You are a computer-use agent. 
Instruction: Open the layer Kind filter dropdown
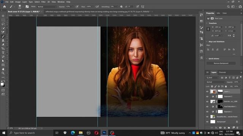213,77
